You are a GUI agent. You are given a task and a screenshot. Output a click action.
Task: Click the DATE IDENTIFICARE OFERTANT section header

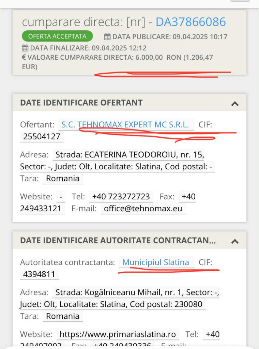tap(81, 103)
